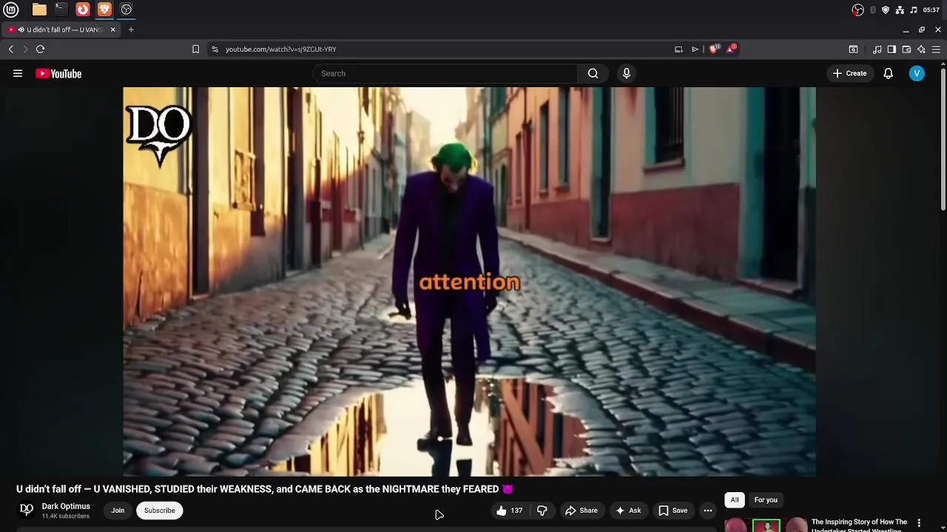
Task: Switch to the Brave browser panel icon
Action: coord(104,10)
